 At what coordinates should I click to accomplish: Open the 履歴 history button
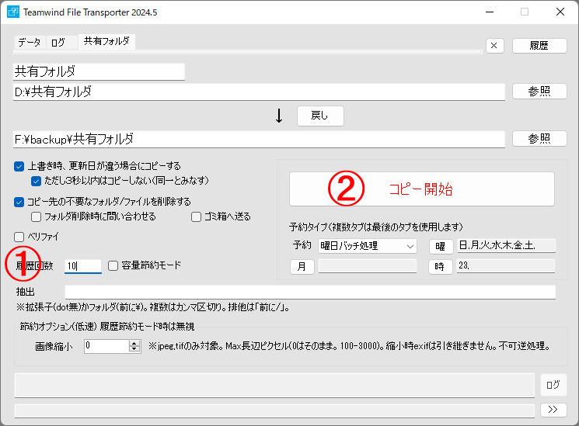(x=539, y=46)
